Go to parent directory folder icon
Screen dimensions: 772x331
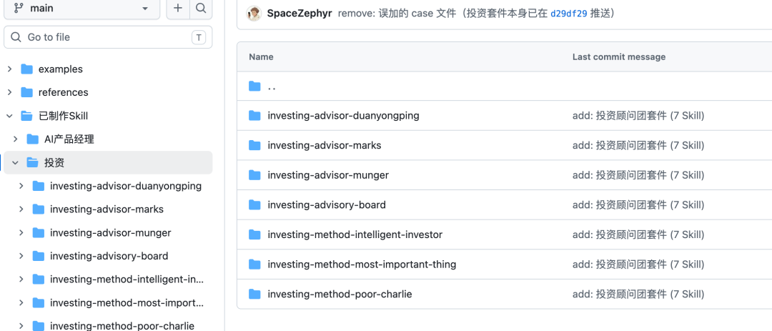(254, 87)
